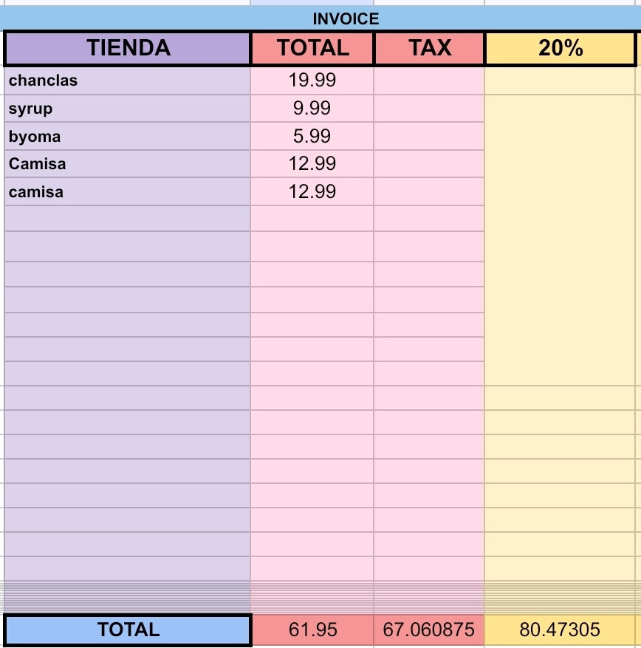641x648 pixels.
Task: Click the 5.99 price cell
Action: pos(312,136)
